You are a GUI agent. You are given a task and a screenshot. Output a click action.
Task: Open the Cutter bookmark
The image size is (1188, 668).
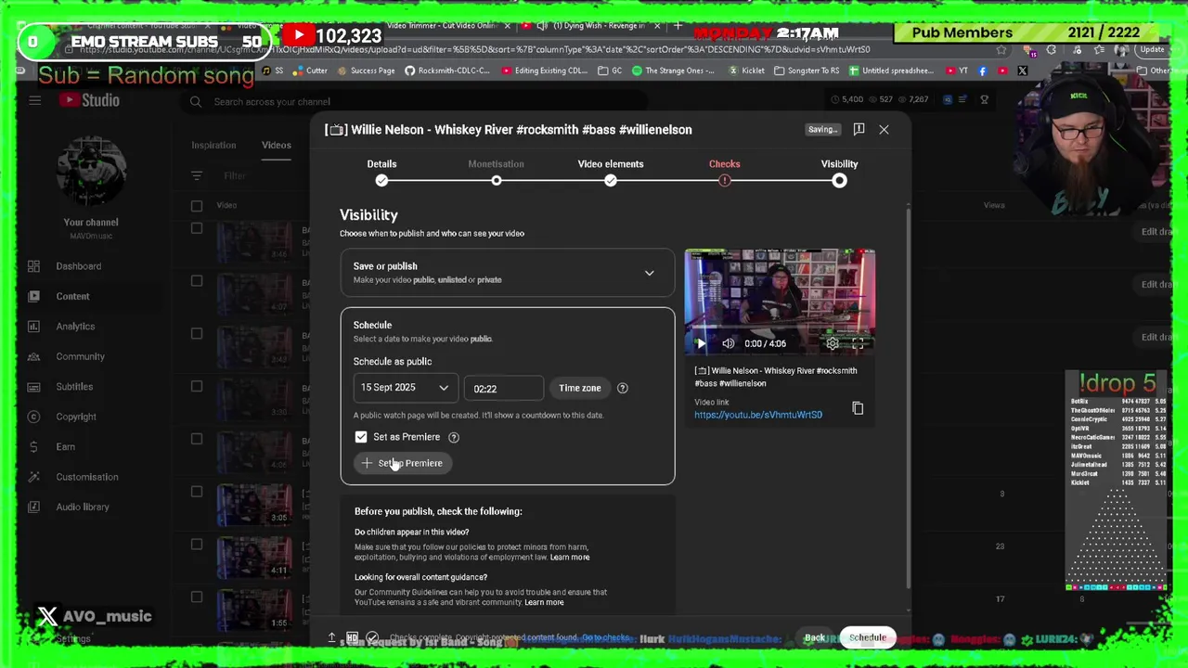pyautogui.click(x=311, y=71)
